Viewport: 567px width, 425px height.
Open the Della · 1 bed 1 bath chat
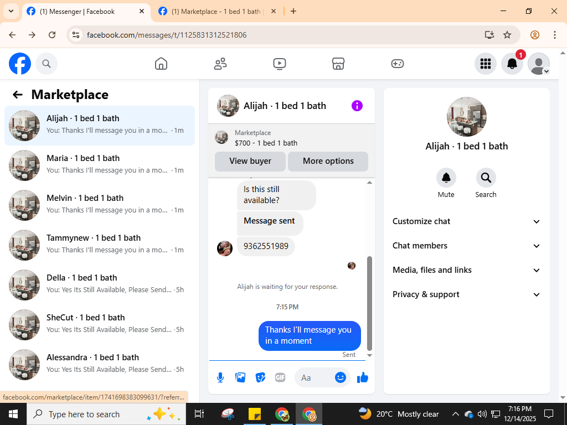coord(100,284)
